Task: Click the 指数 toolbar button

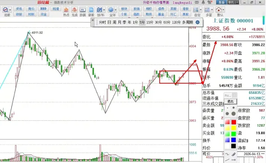Action: [x=136, y=14]
